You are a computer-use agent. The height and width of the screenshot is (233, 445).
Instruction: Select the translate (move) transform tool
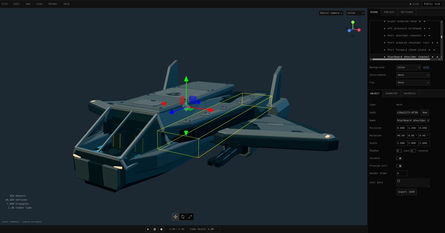point(176,217)
